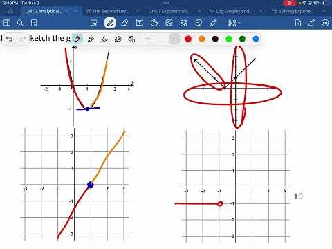Image resolution: width=332 pixels, height=249 pixels.
Task: Close the Unit 7 Analytical tab
Action: pos(76,11)
